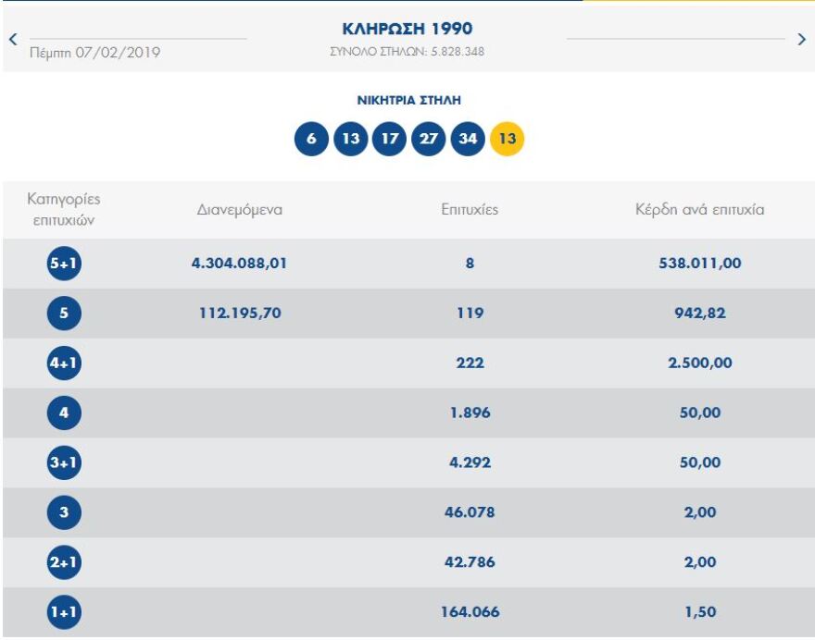Open the previous draw with the left chevron

pyautogui.click(x=9, y=40)
